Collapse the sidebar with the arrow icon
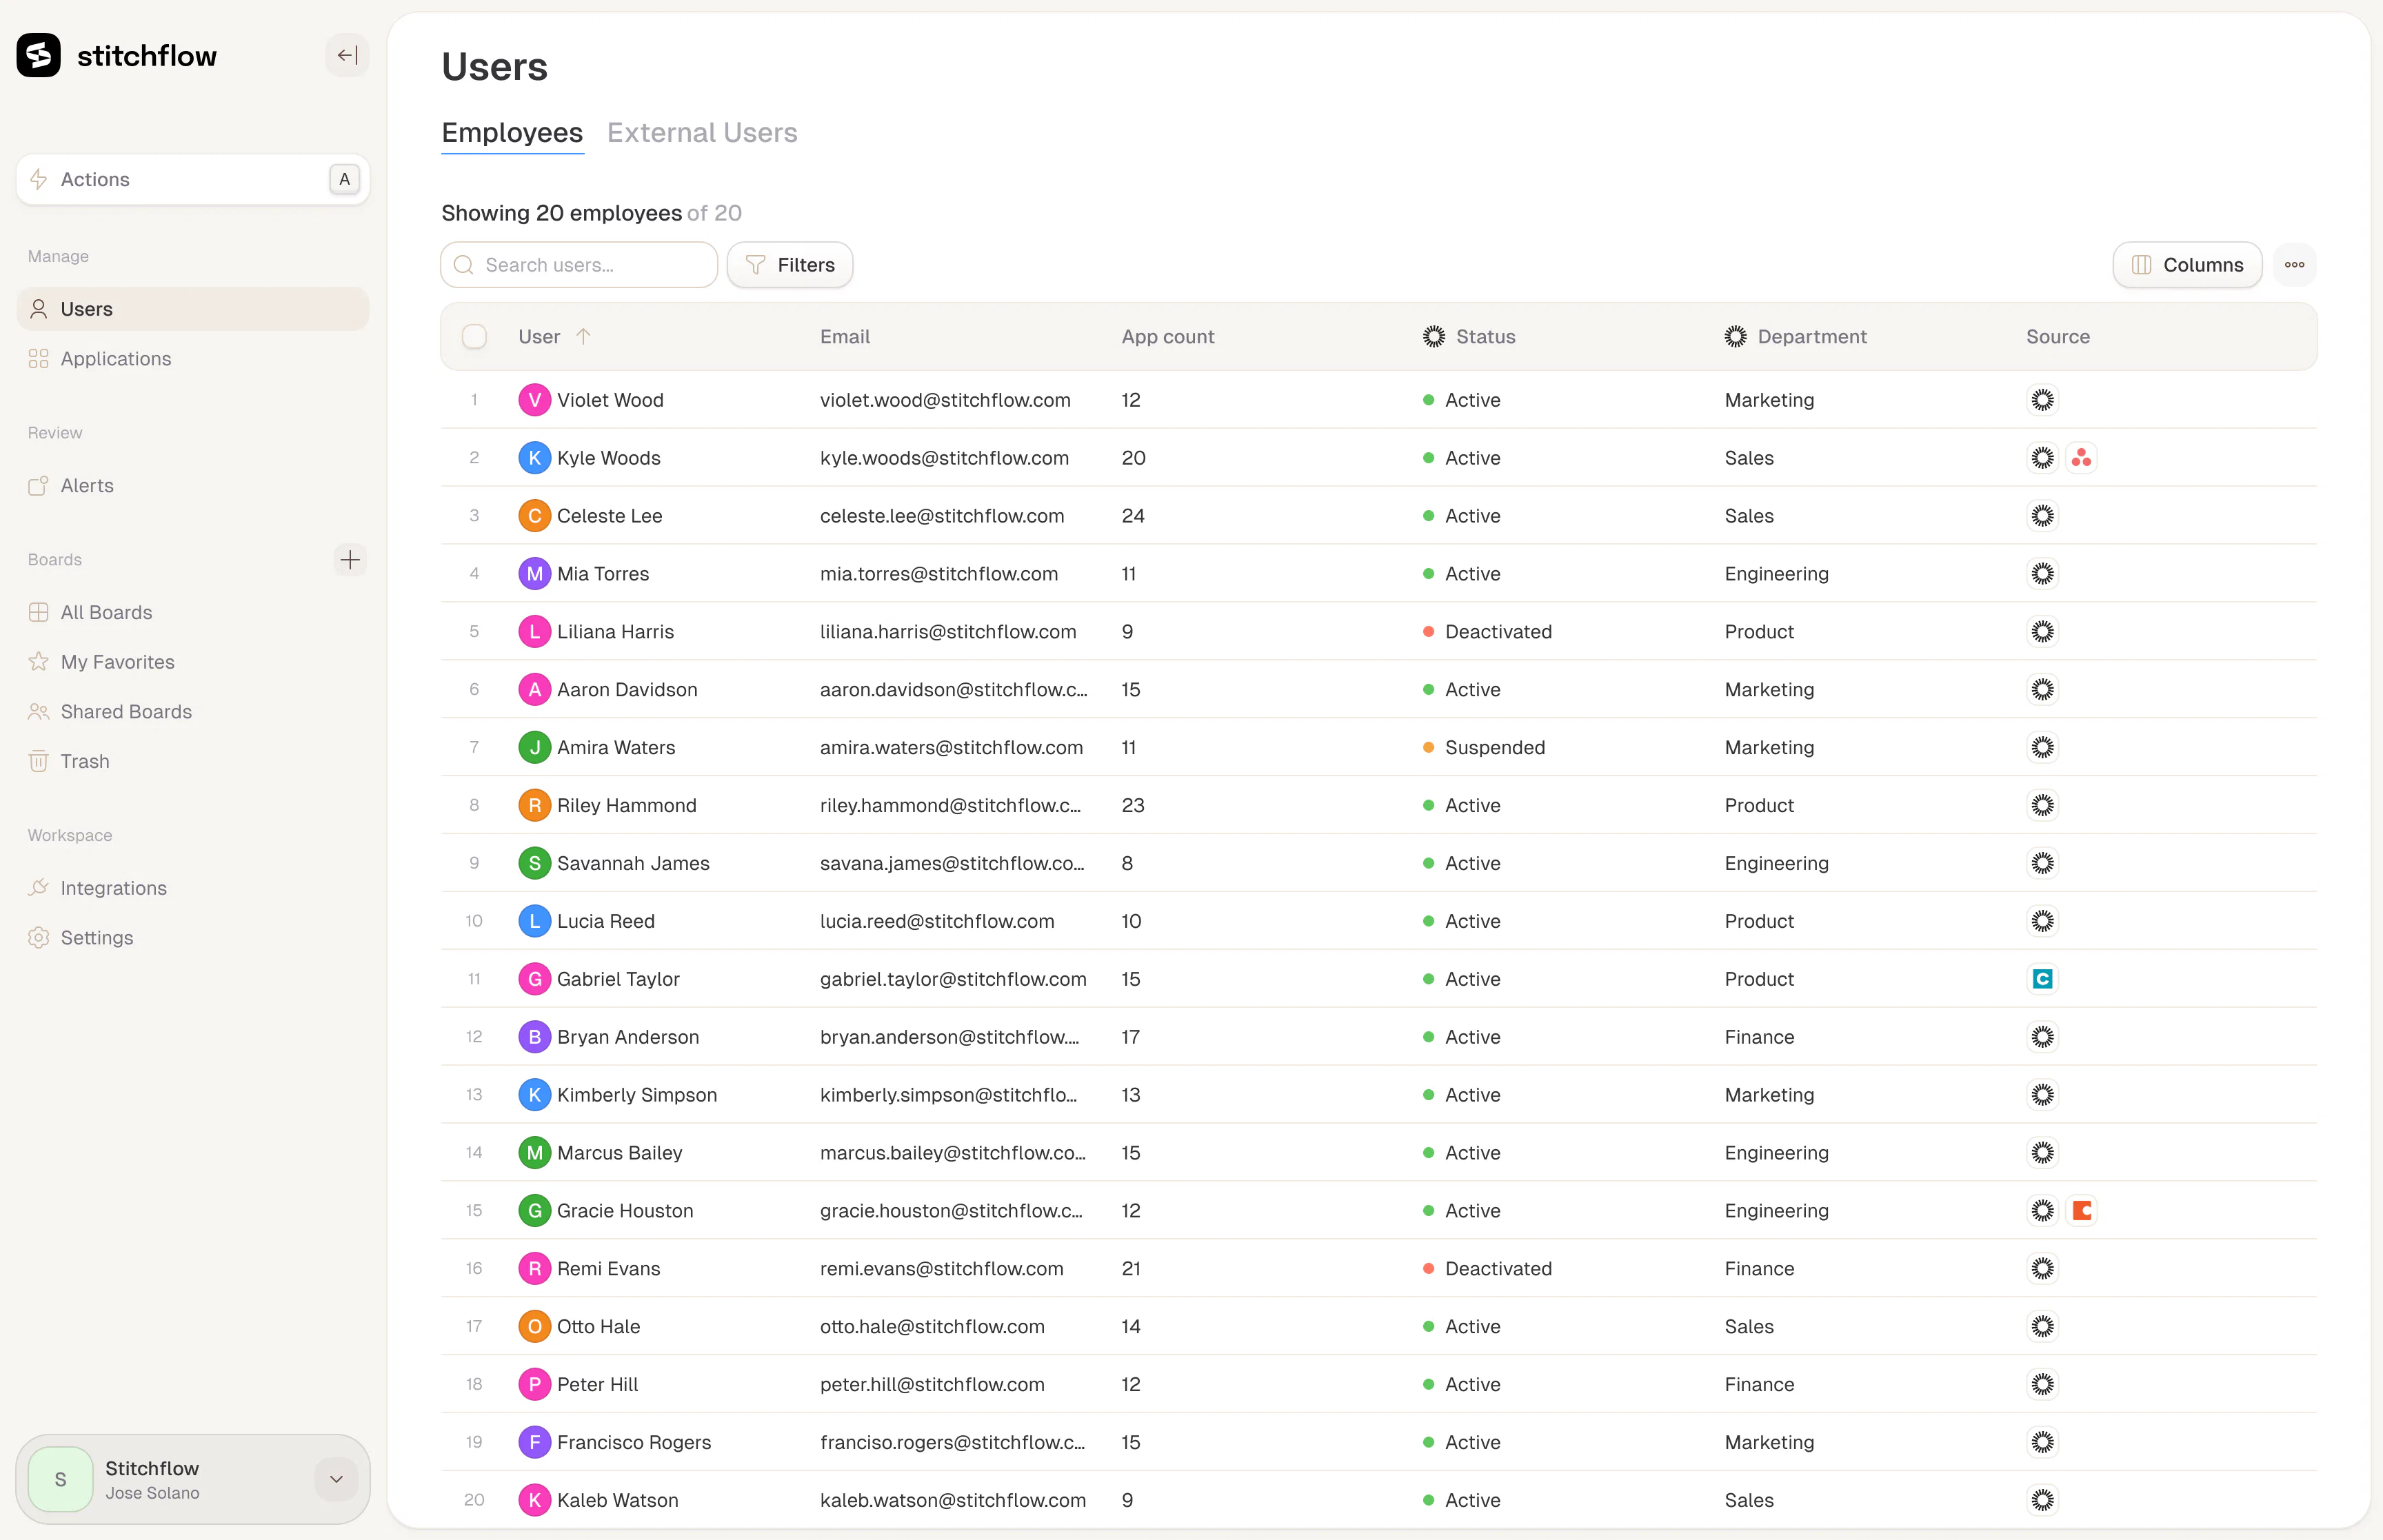 (347, 55)
